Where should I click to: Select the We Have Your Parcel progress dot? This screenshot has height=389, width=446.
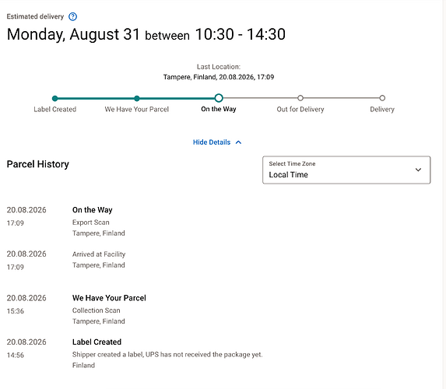[x=137, y=98]
